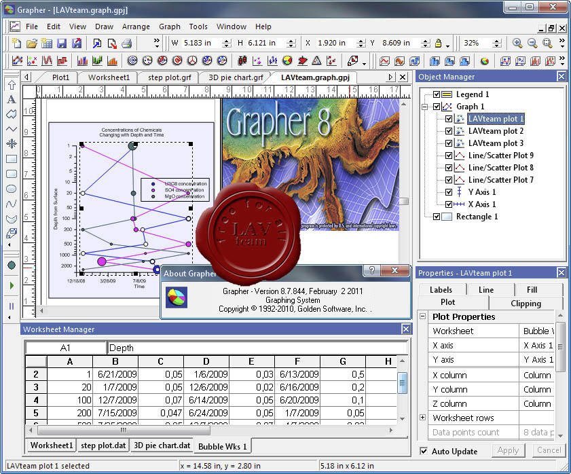The width and height of the screenshot is (571, 474).
Task: Open the Graph menu
Action: [169, 26]
